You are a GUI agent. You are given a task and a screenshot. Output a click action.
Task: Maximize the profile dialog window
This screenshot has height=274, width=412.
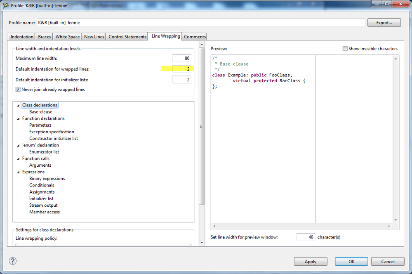coord(387,4)
